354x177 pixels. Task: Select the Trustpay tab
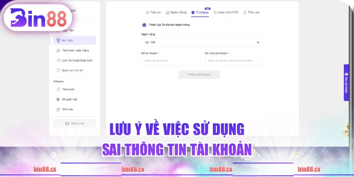200,12
